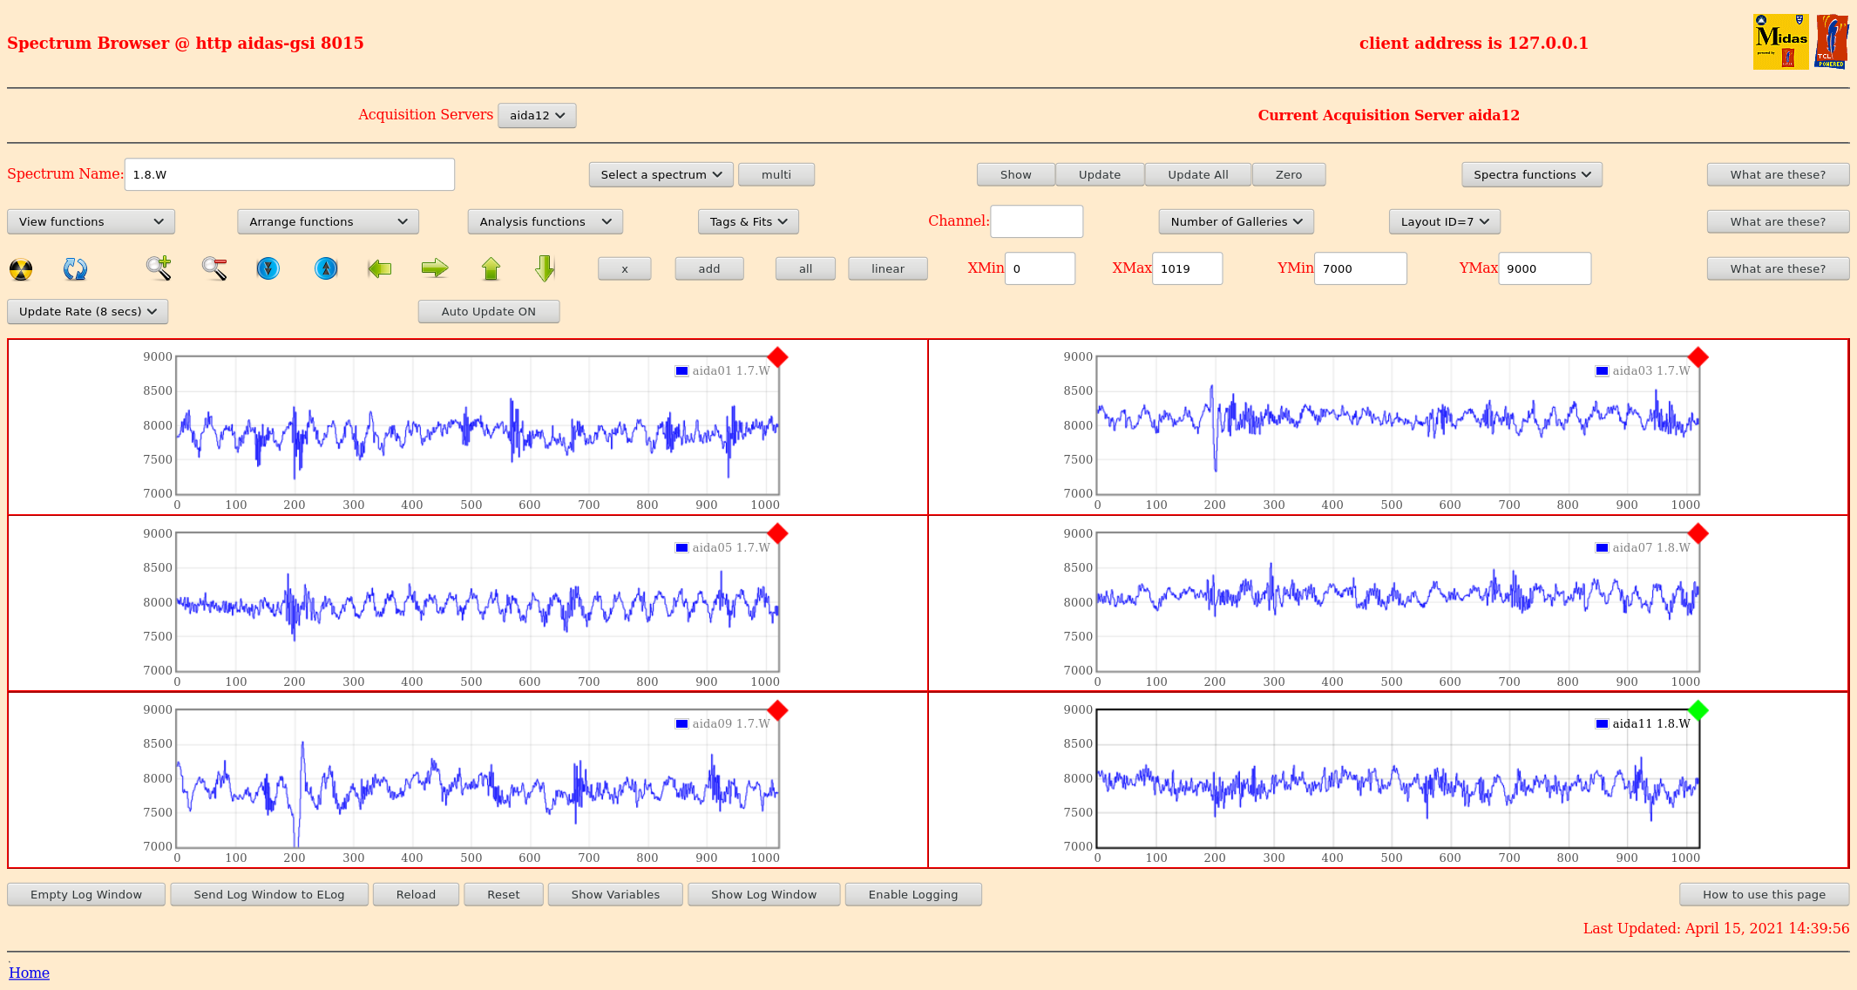Image resolution: width=1857 pixels, height=990 pixels.
Task: Expand the Update Rate (8 secs) dropdown
Action: [x=87, y=311]
